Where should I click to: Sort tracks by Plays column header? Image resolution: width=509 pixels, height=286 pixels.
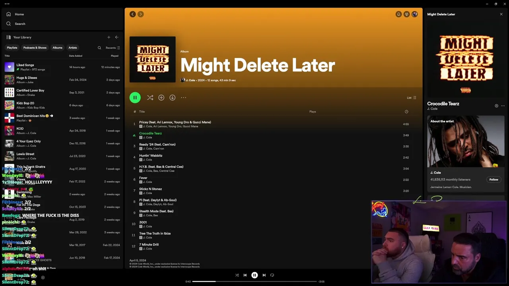click(x=313, y=112)
